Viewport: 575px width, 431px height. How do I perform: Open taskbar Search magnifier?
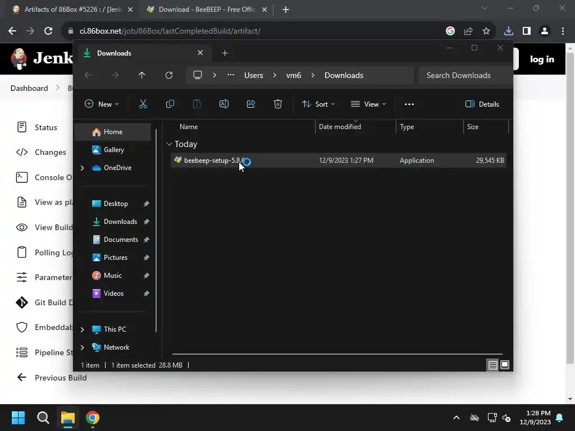pos(43,418)
